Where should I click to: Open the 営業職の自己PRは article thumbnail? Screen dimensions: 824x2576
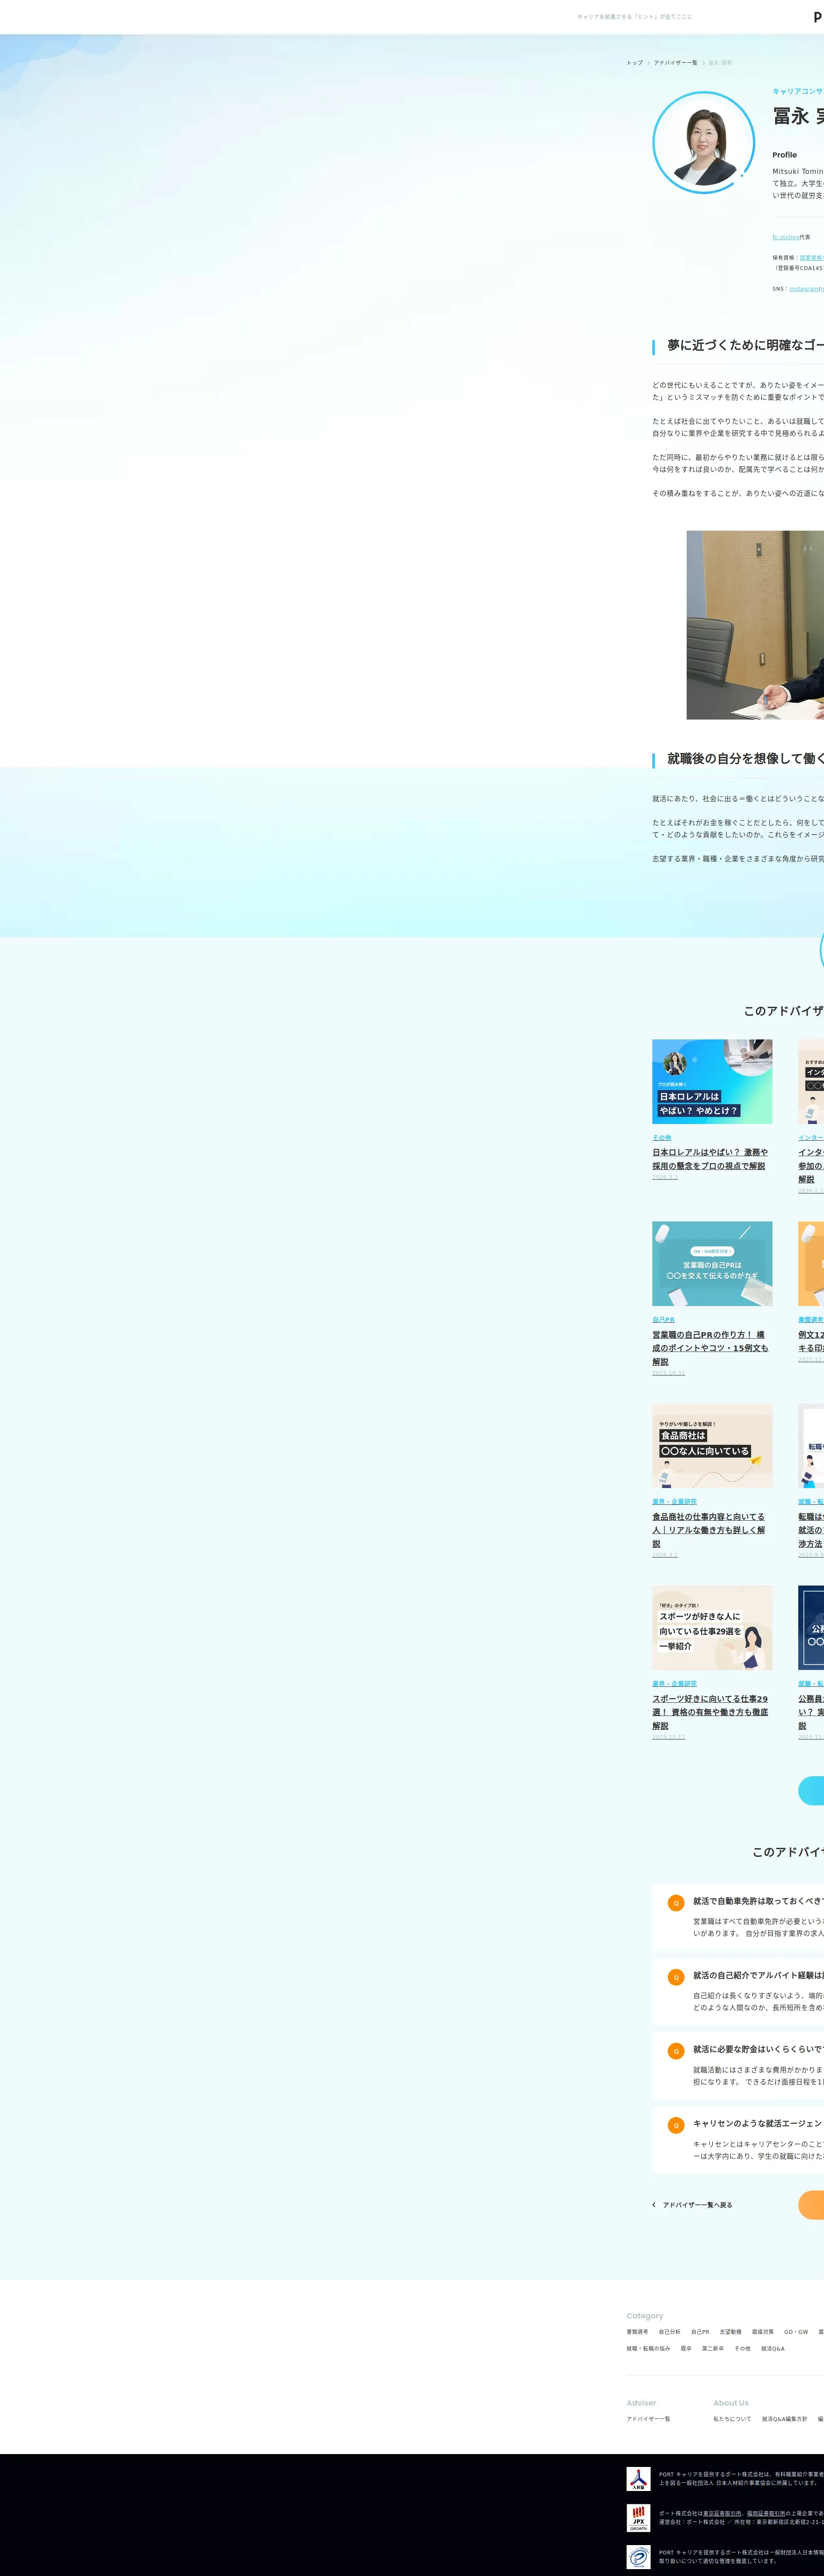click(712, 1263)
